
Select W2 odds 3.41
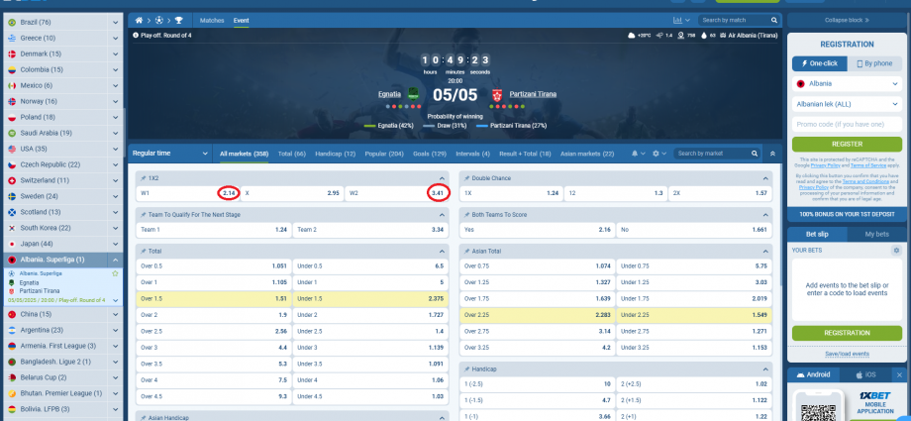pos(396,193)
